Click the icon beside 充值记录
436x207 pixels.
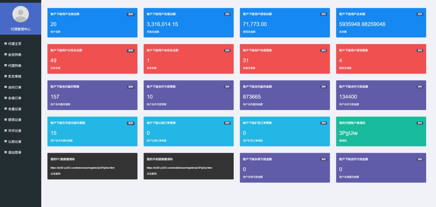tap(5, 109)
